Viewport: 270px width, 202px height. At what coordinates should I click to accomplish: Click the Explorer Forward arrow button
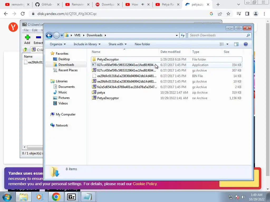(56, 36)
